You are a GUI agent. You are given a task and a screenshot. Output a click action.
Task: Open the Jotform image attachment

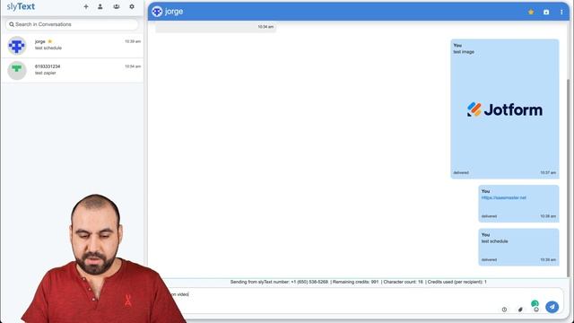tap(505, 109)
